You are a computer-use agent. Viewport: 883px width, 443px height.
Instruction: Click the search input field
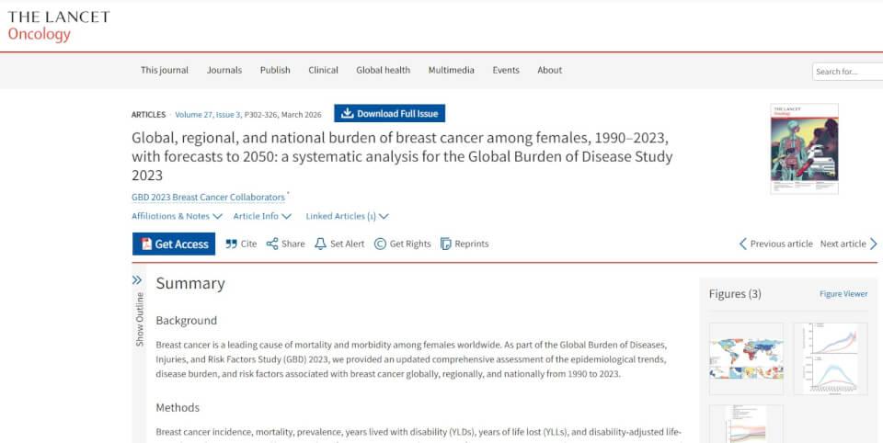pos(846,71)
